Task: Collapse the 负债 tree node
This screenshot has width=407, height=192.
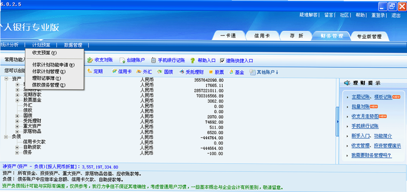Action: [6, 137]
